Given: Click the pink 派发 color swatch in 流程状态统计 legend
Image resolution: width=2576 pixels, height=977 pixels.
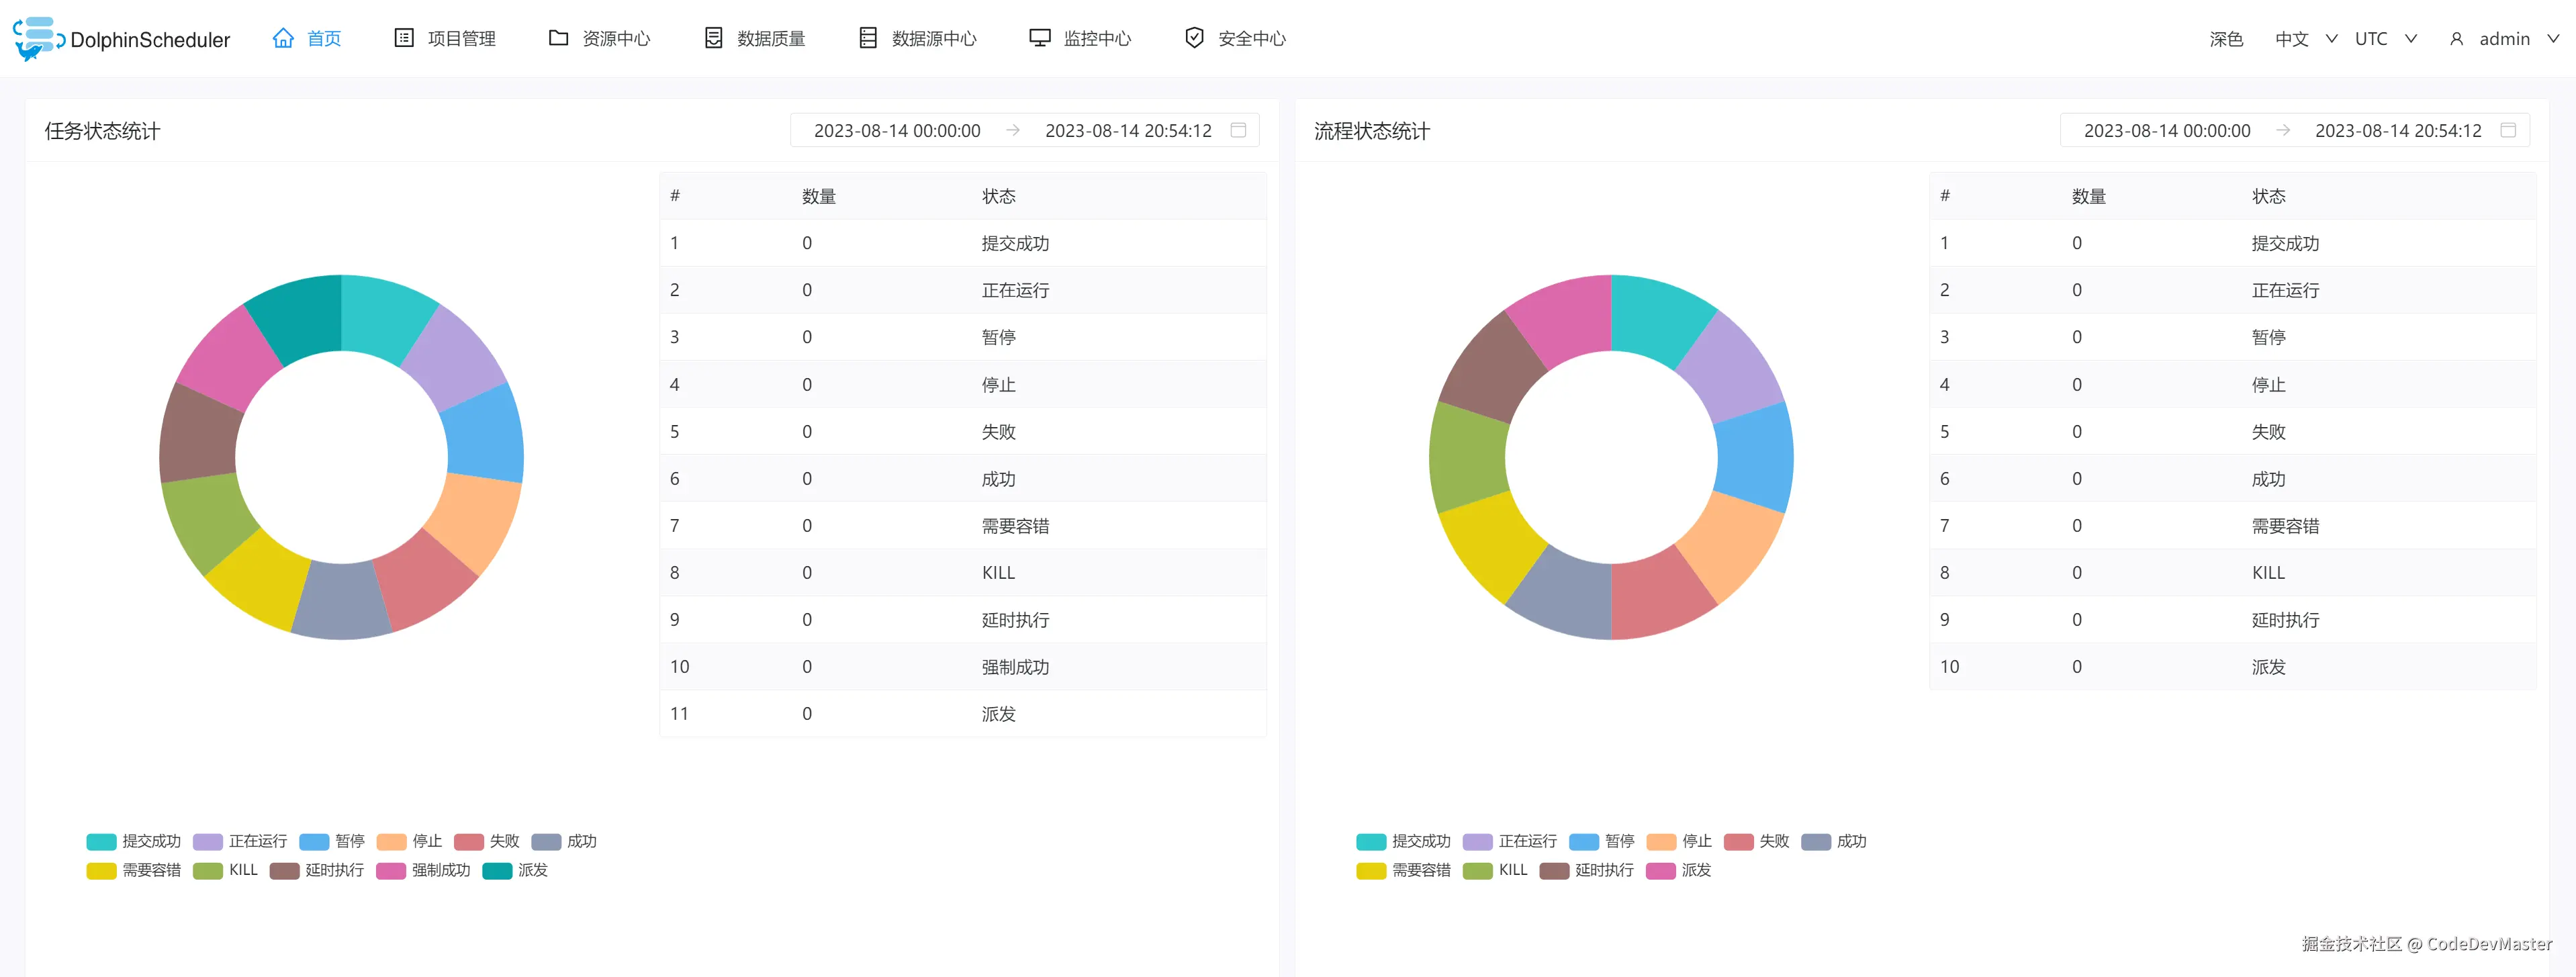Looking at the screenshot, I should tap(1662, 870).
